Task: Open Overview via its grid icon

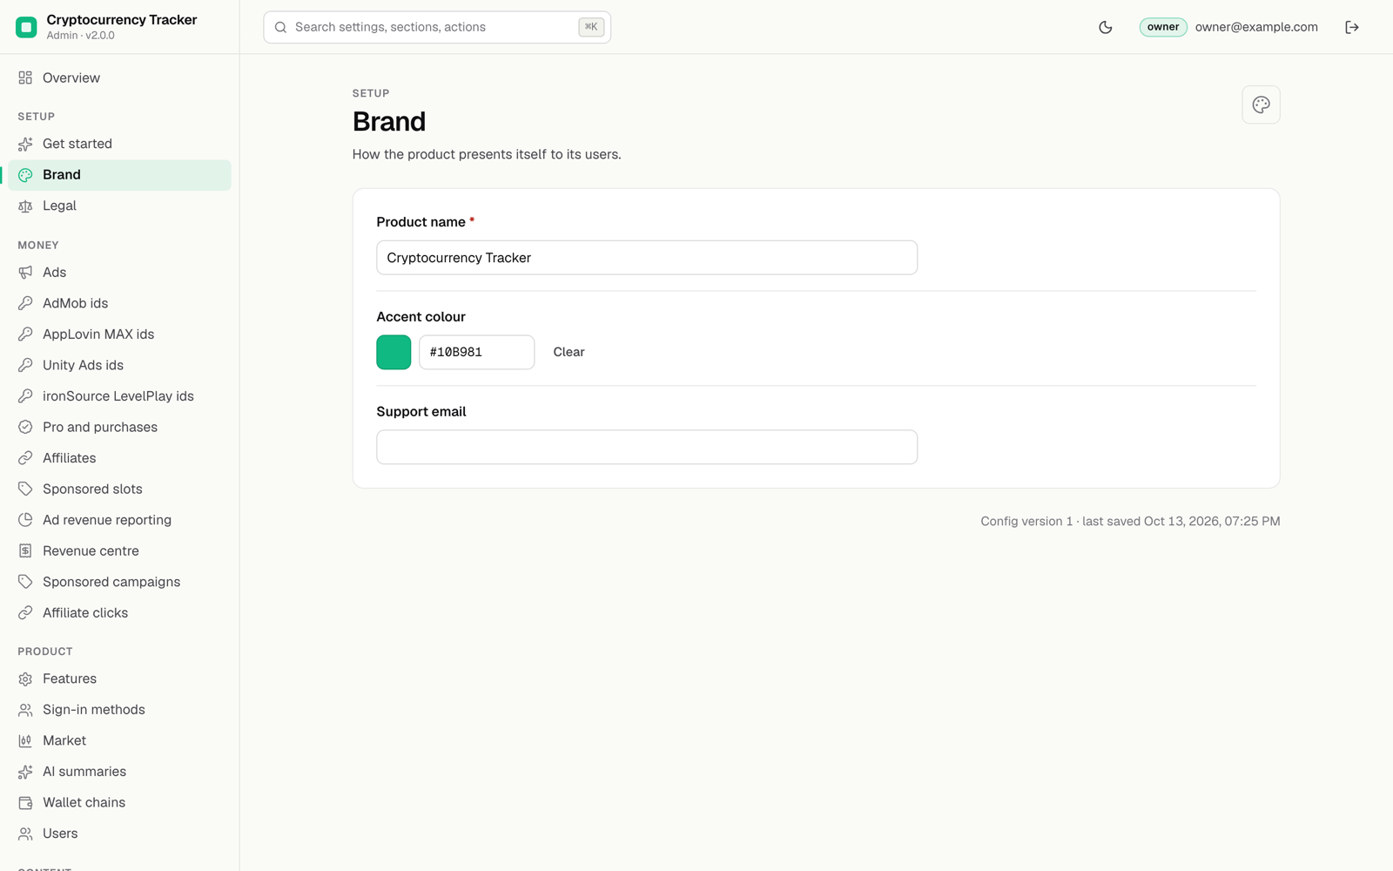Action: click(x=25, y=78)
